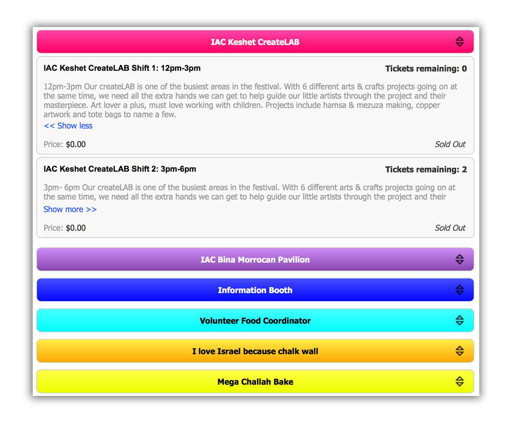Expand the I love Israel chalk wall arrow
The width and height of the screenshot is (512, 423).
[x=460, y=351]
